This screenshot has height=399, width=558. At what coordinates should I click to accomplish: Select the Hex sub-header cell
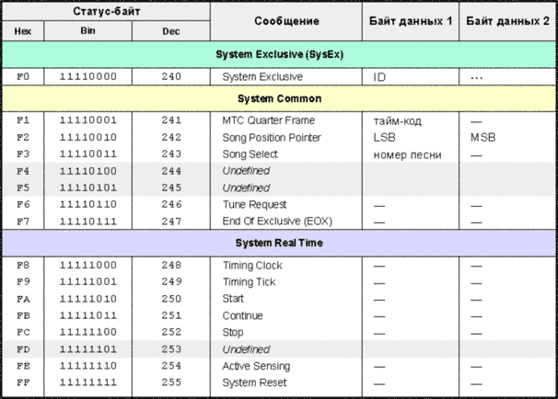[23, 31]
